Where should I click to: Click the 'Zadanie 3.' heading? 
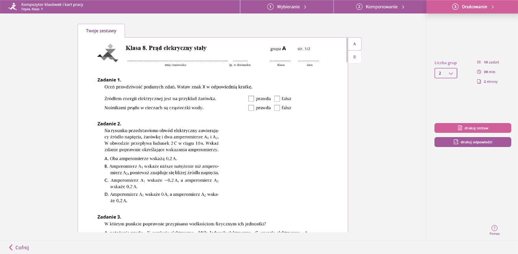tap(109, 217)
